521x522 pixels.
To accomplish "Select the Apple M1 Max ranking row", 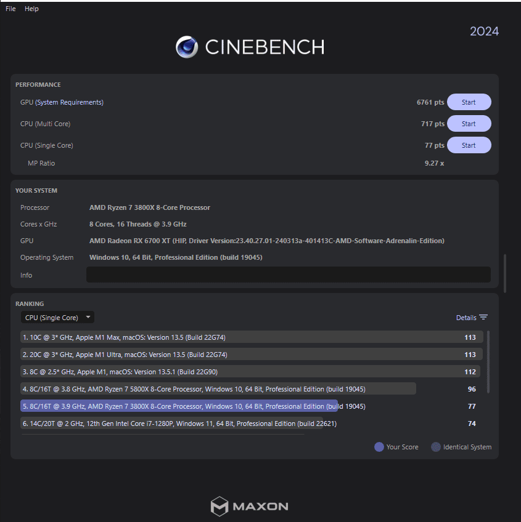I will pos(252,337).
